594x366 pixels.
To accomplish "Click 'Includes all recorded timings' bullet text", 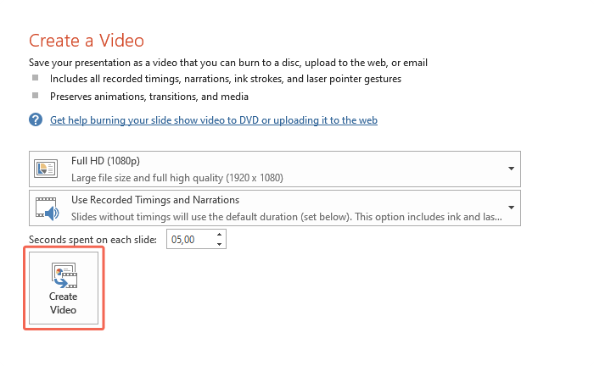I will (226, 79).
